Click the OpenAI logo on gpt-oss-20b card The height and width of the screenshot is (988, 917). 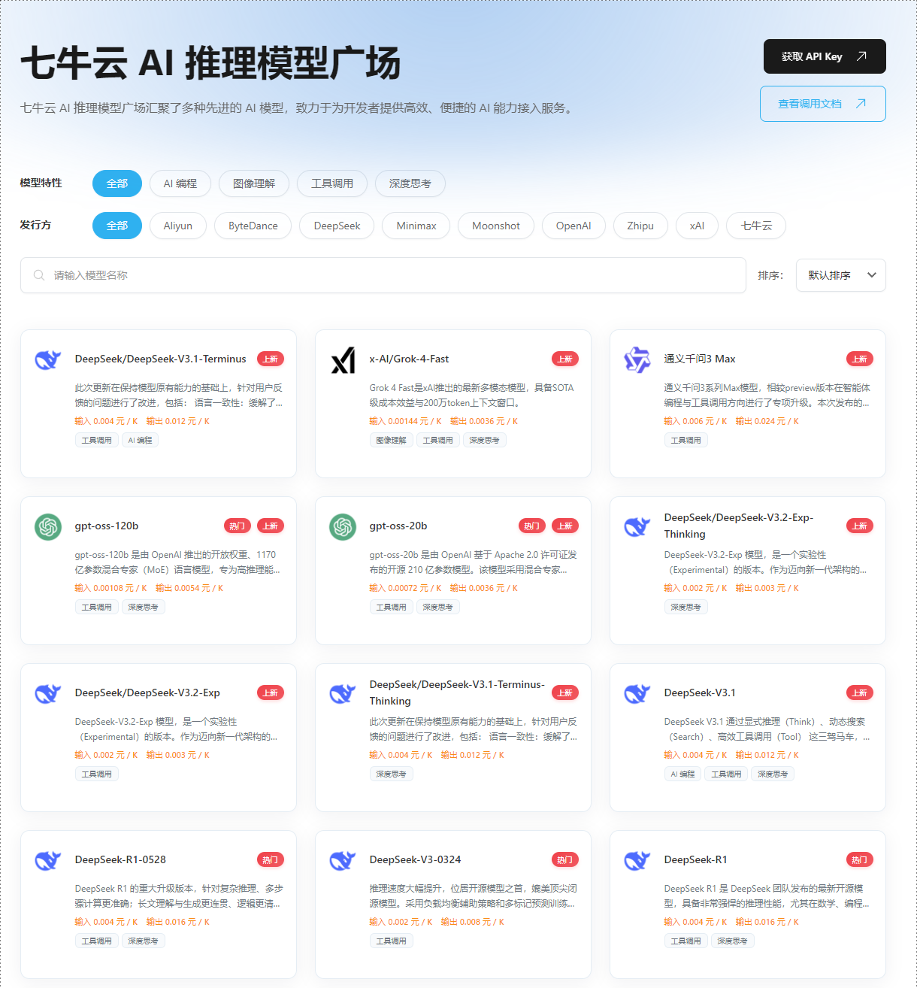[343, 526]
